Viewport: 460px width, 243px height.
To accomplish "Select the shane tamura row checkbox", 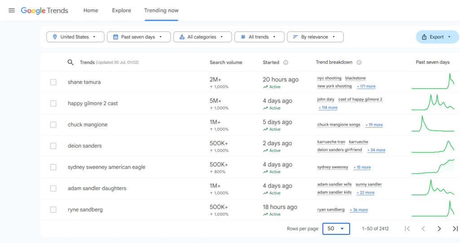I will (53, 82).
